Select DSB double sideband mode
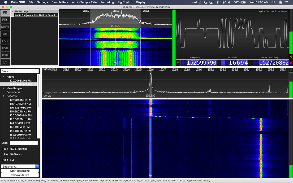Screen dimensions: 293x183 tap(5, 55)
